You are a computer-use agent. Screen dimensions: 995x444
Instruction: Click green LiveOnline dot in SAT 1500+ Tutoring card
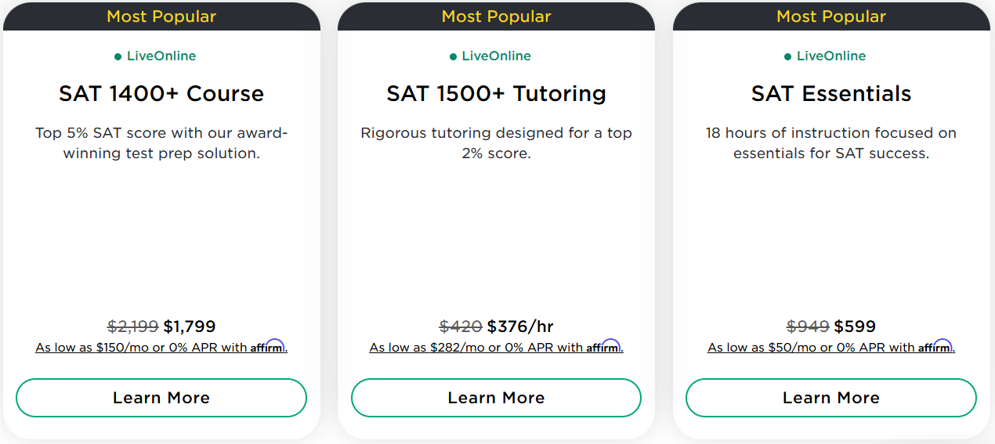tap(453, 56)
